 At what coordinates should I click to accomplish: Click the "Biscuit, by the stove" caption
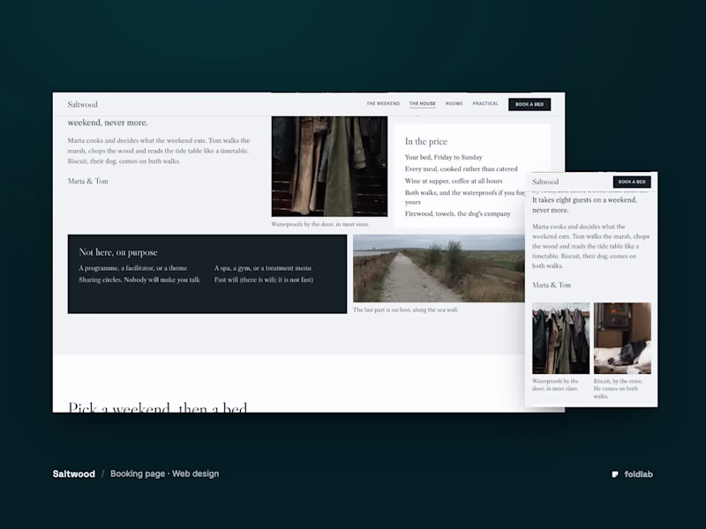[x=619, y=389]
